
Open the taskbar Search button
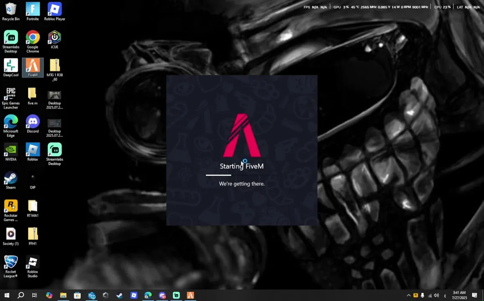coord(20,295)
